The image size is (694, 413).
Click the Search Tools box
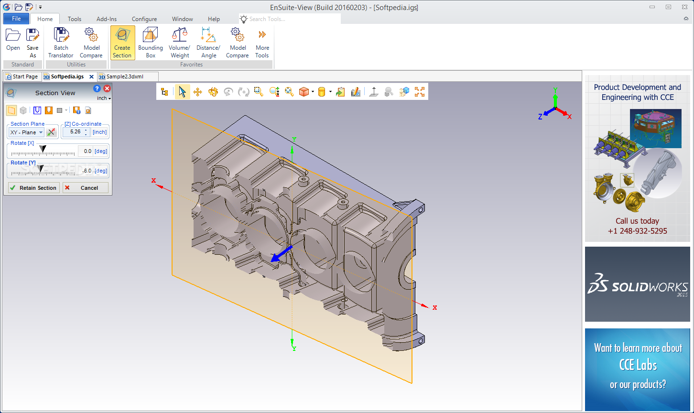(x=290, y=19)
